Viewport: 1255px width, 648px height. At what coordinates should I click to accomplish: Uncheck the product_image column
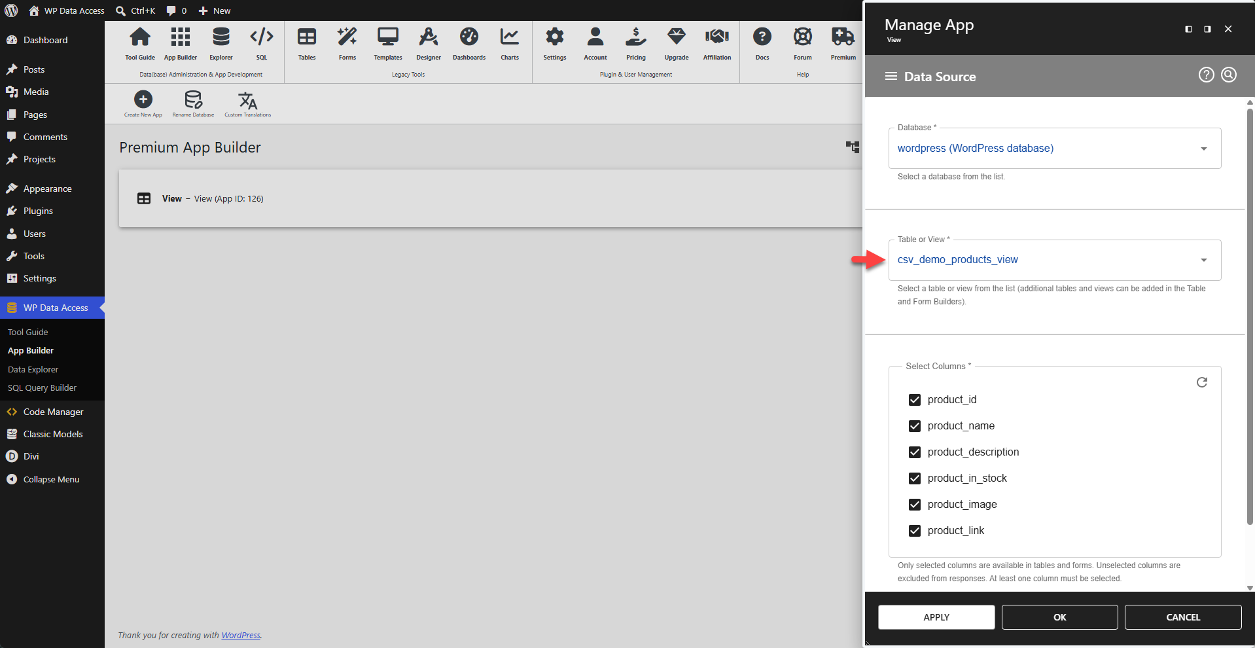[915, 505]
